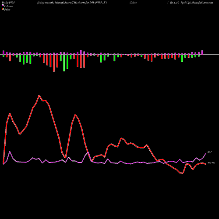This screenshot has width=219, height=219.
Task: Select the 'Volume' legend label
Action: 8,6
